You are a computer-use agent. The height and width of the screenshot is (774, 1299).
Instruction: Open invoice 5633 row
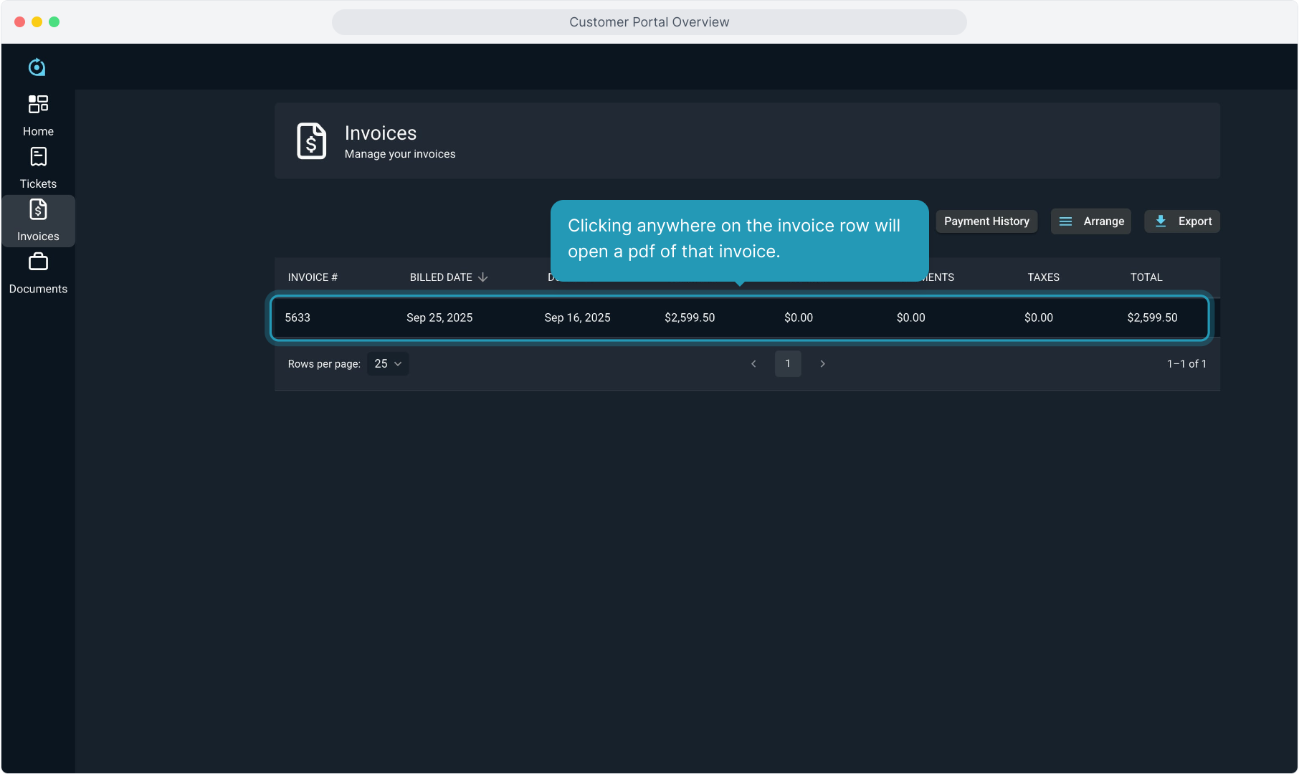point(740,317)
